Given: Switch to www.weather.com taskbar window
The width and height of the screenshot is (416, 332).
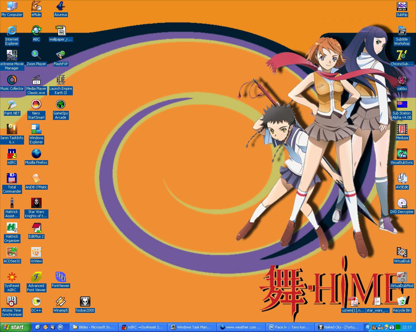Looking at the screenshot, I should pos(241,327).
